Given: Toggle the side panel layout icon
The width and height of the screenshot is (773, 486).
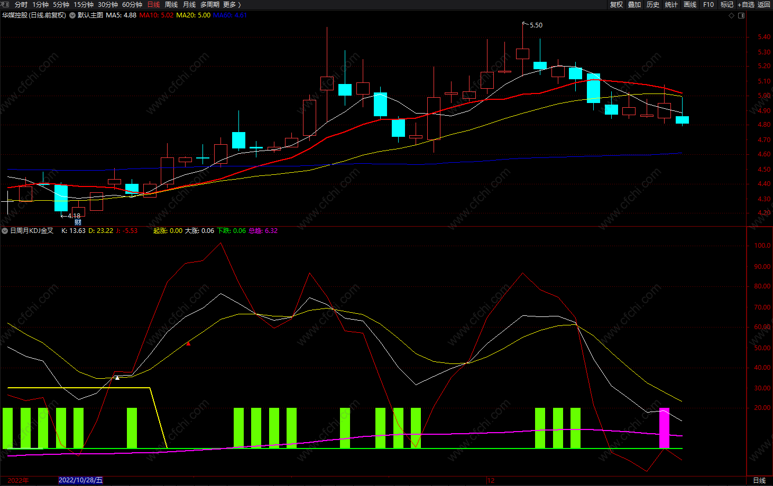Looking at the screenshot, I should coord(741,15).
